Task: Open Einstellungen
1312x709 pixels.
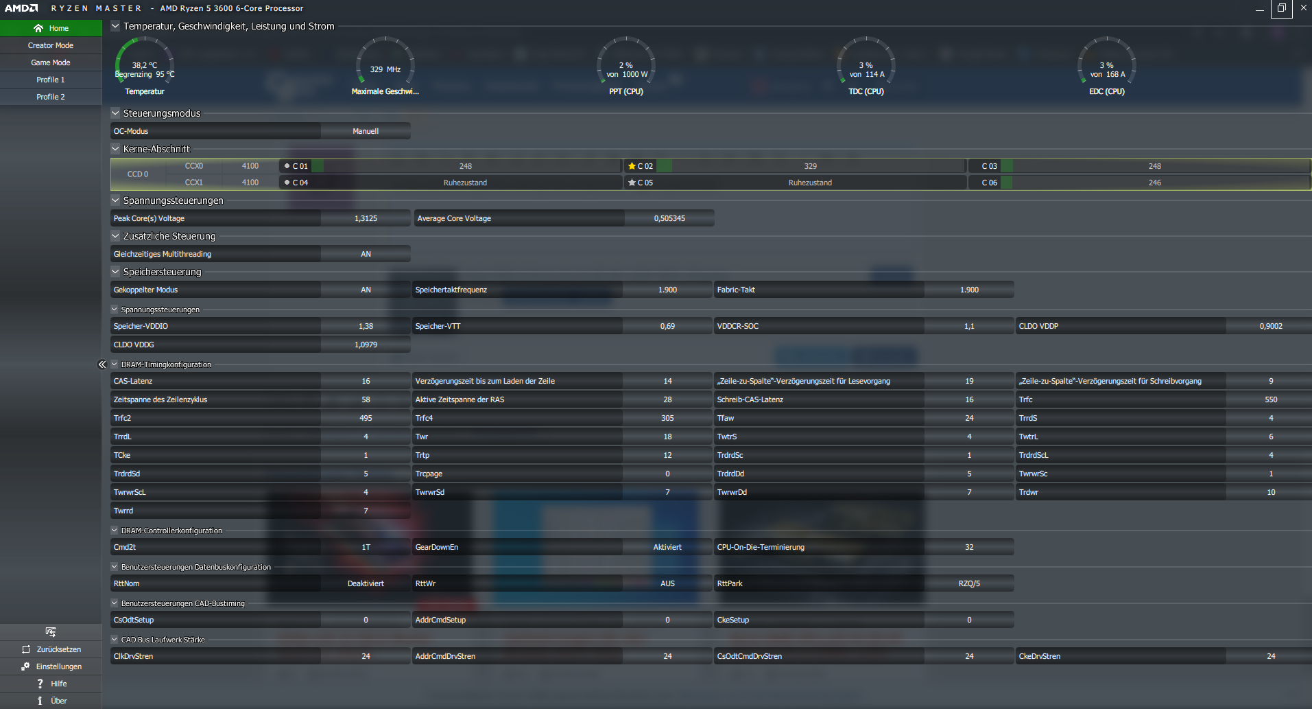Action: click(x=51, y=666)
